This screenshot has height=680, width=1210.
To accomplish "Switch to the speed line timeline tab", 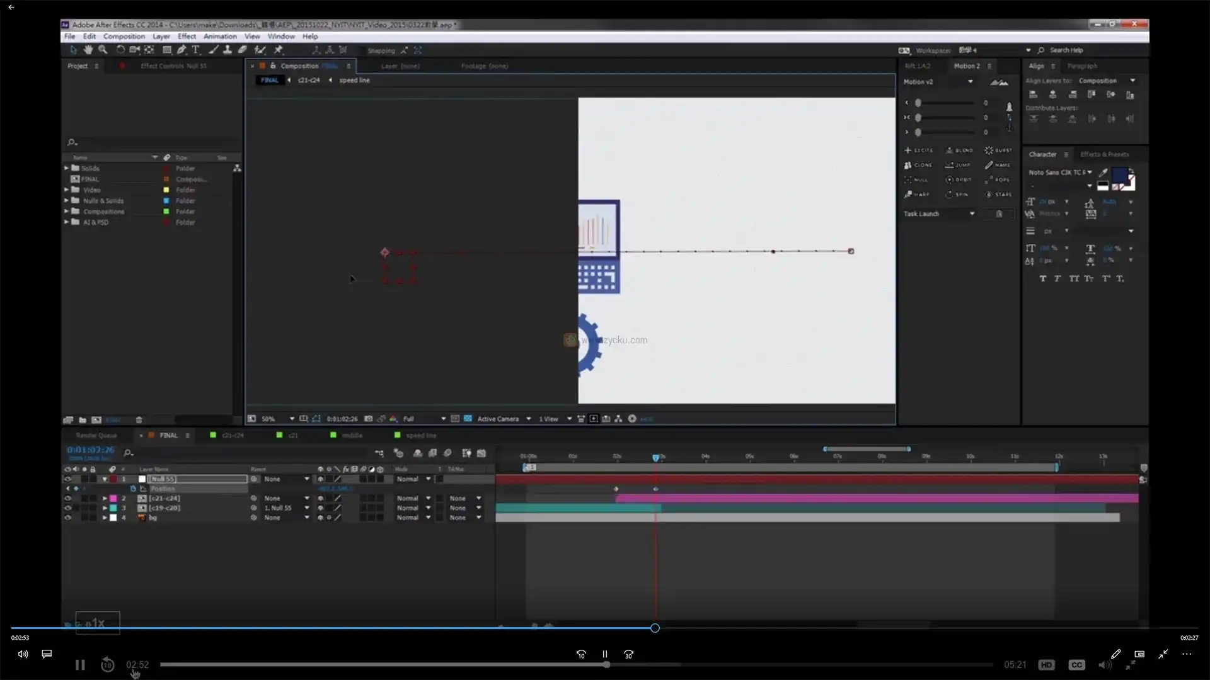I will (x=420, y=436).
